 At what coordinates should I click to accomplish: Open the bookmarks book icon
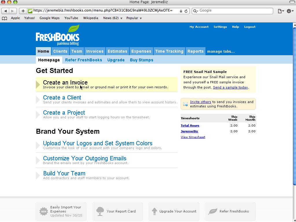tap(4, 18)
